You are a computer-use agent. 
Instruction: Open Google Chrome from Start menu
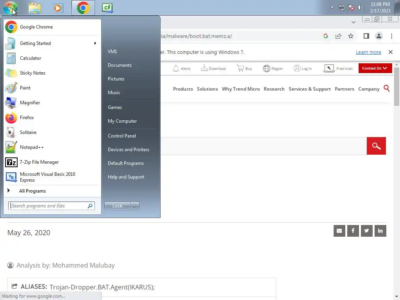click(x=52, y=27)
